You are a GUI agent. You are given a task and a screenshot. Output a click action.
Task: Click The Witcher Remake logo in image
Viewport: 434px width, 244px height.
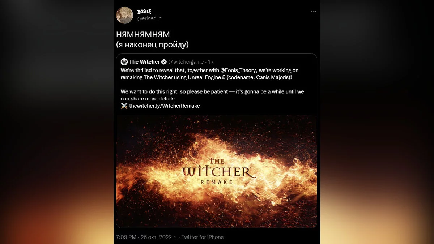[x=217, y=172]
